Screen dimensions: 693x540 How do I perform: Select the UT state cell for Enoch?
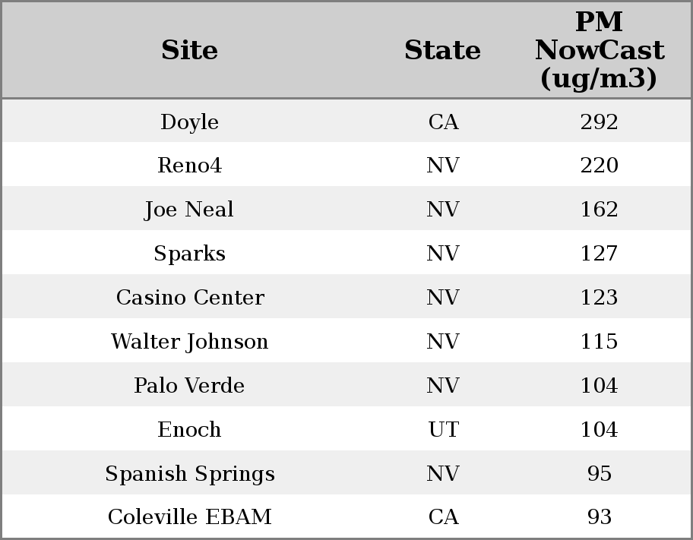[x=443, y=430]
